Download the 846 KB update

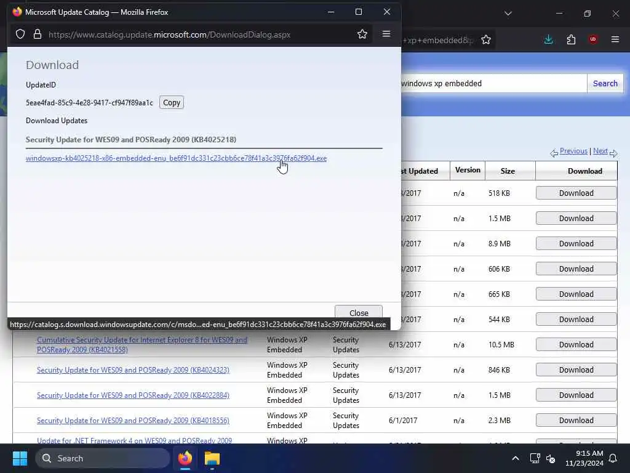(x=576, y=370)
